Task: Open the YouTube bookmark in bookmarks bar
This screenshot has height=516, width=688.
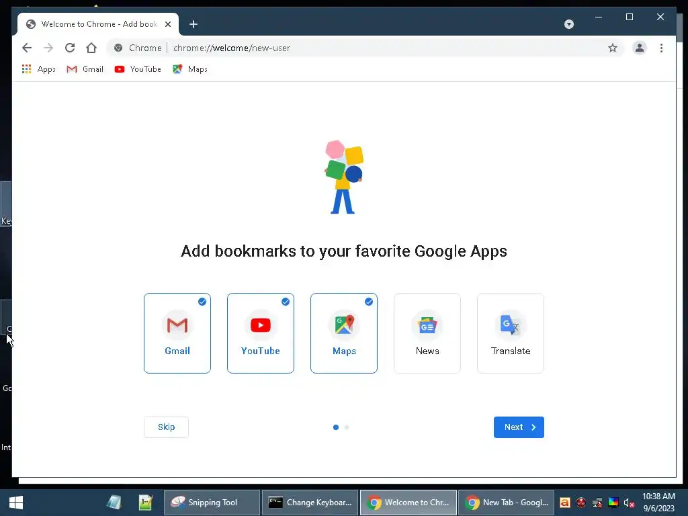Action: 138,69
